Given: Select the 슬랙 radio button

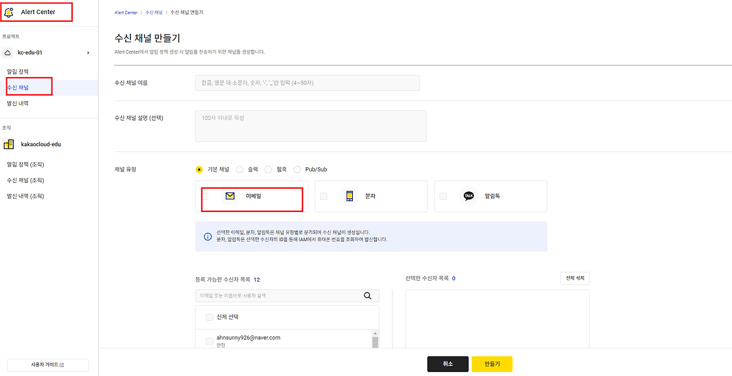Looking at the screenshot, I should 240,170.
